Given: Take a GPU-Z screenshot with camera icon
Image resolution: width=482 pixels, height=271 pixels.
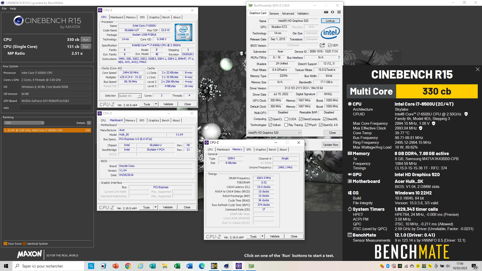Looking at the screenshot, I should point(326,12).
